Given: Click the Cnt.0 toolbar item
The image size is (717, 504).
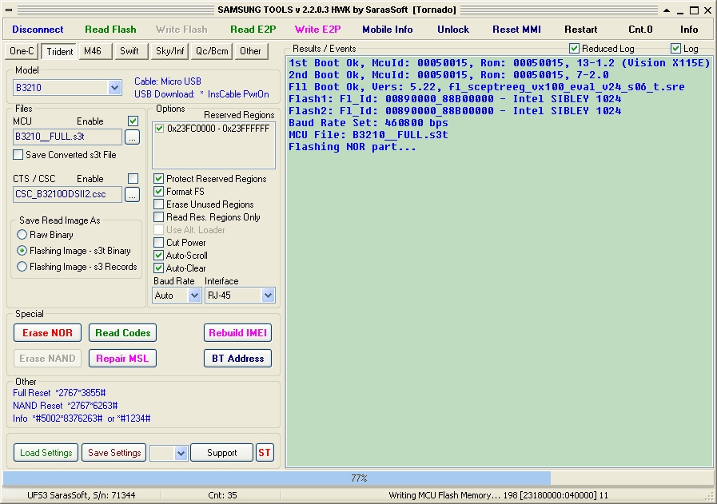Looking at the screenshot, I should [640, 30].
